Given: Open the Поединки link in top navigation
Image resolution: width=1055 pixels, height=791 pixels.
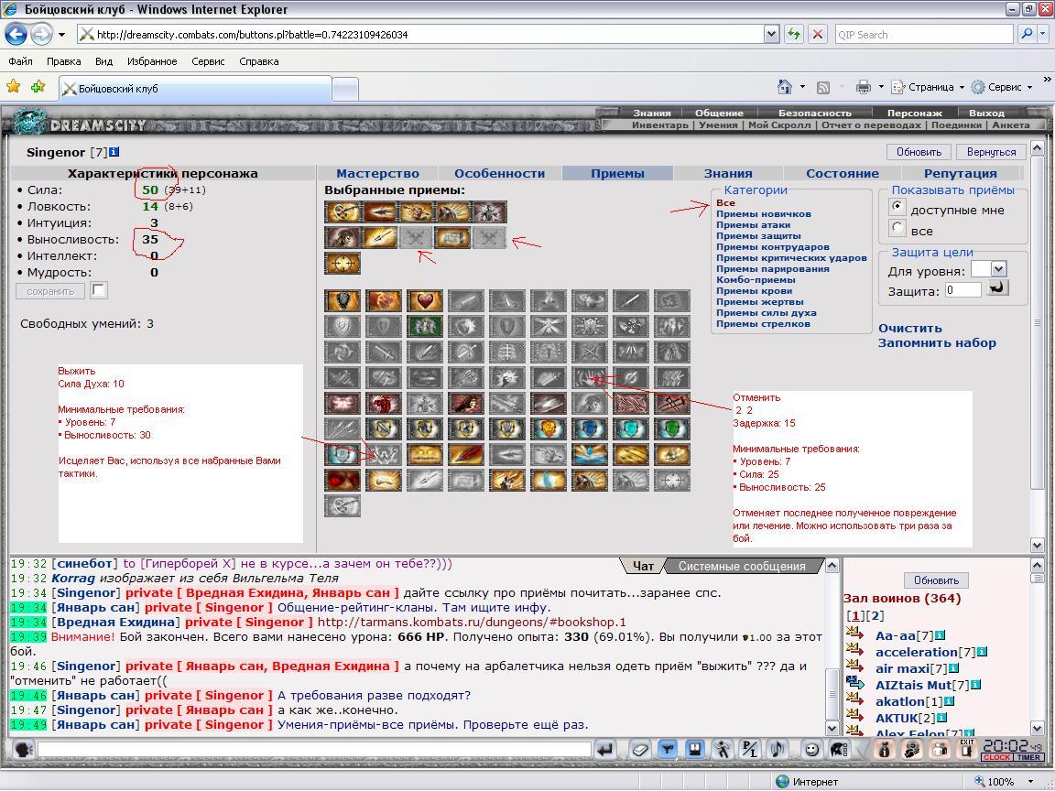Looking at the screenshot, I should tap(956, 125).
